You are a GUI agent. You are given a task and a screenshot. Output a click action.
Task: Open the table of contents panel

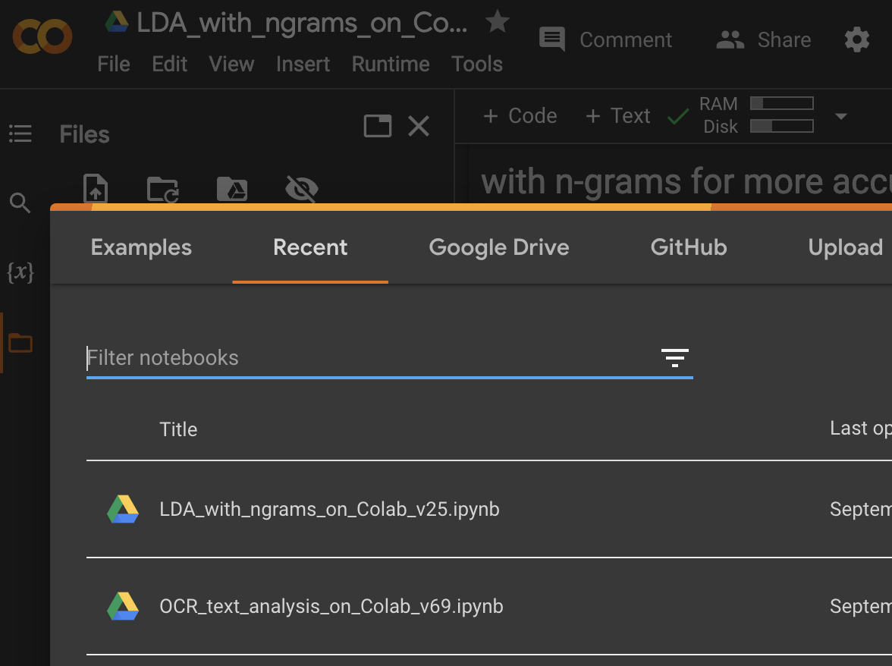pos(20,134)
